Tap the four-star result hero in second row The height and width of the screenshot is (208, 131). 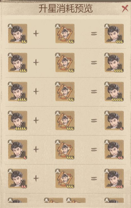pyautogui.click(x=114, y=62)
